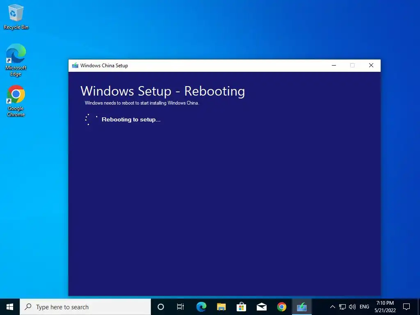Open Cortana from the taskbar circle
420x315 pixels.
[x=160, y=307]
